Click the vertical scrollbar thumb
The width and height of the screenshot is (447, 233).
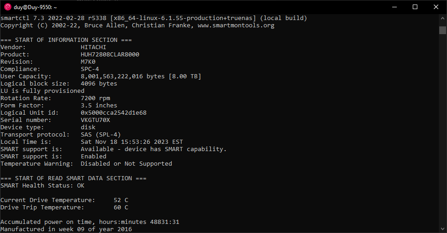pyautogui.click(x=442, y=30)
